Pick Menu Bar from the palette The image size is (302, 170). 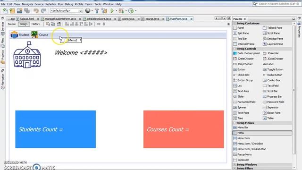[241, 127]
